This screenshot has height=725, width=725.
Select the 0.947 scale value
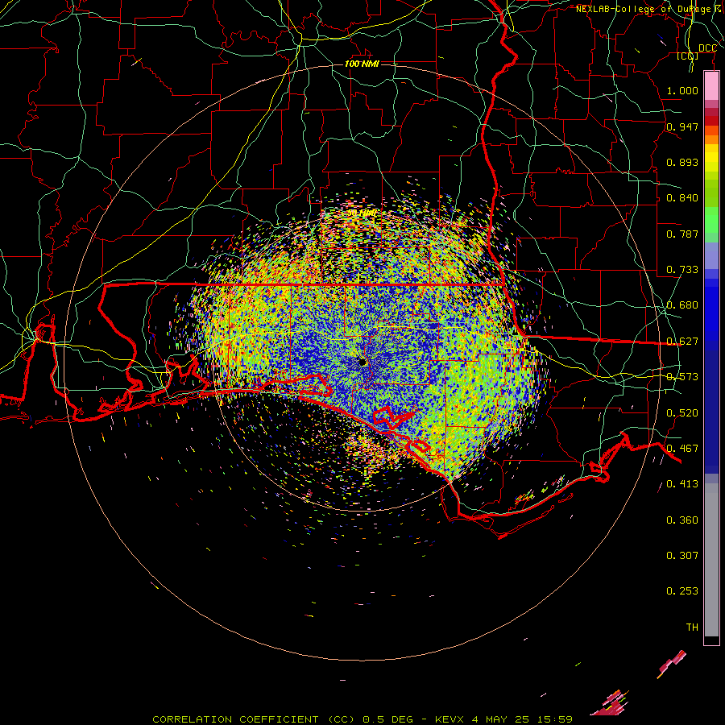point(682,126)
